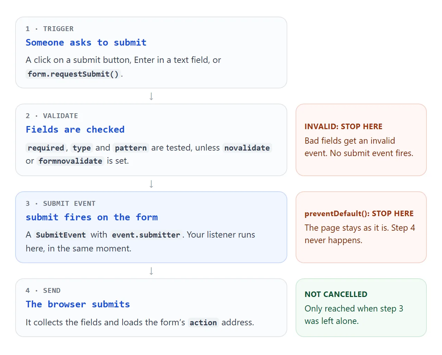Click the text "Only reached when step 3 was left alone"
The height and width of the screenshot is (355, 442).
pyautogui.click(x=354, y=315)
